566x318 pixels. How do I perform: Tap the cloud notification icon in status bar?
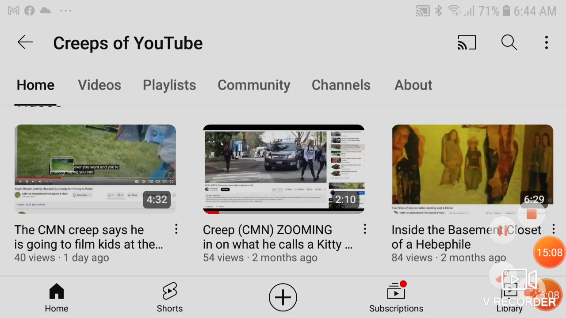[x=45, y=11]
